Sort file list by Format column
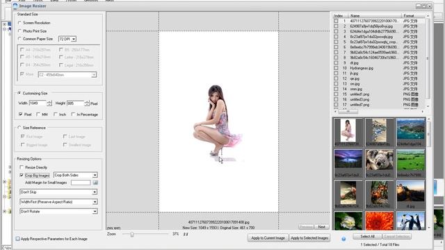This screenshot has width=445, height=250. click(413, 15)
